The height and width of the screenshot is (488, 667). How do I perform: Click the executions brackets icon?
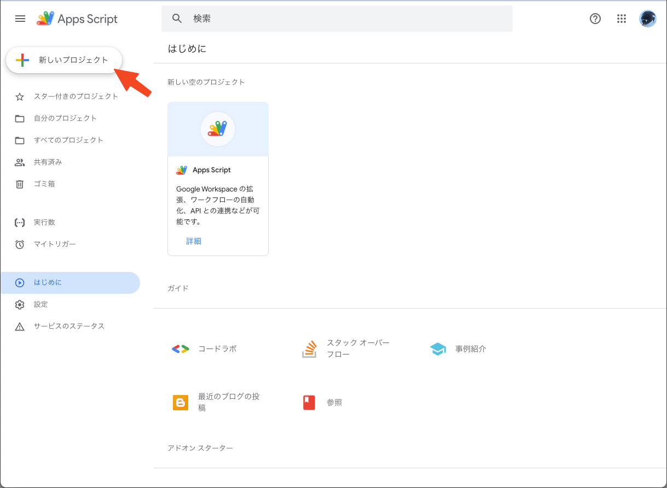click(x=20, y=223)
